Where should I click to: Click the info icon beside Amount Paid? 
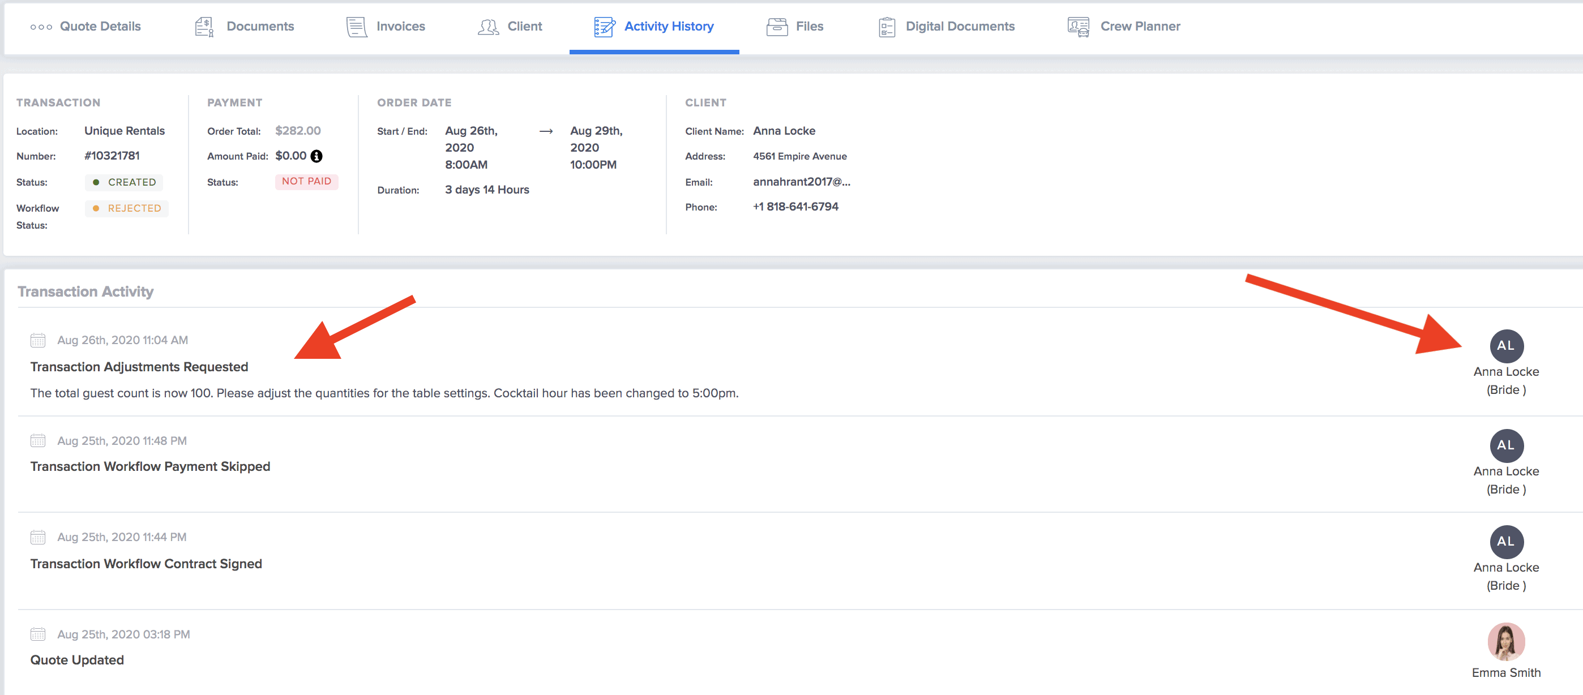coord(316,156)
